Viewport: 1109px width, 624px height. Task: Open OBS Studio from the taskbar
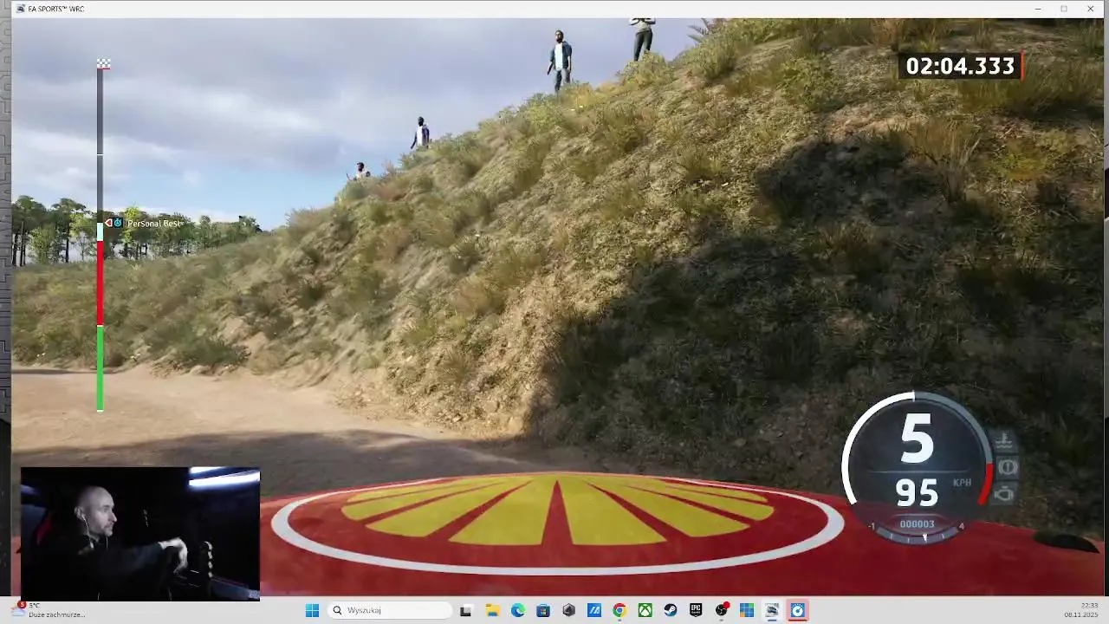[722, 610]
